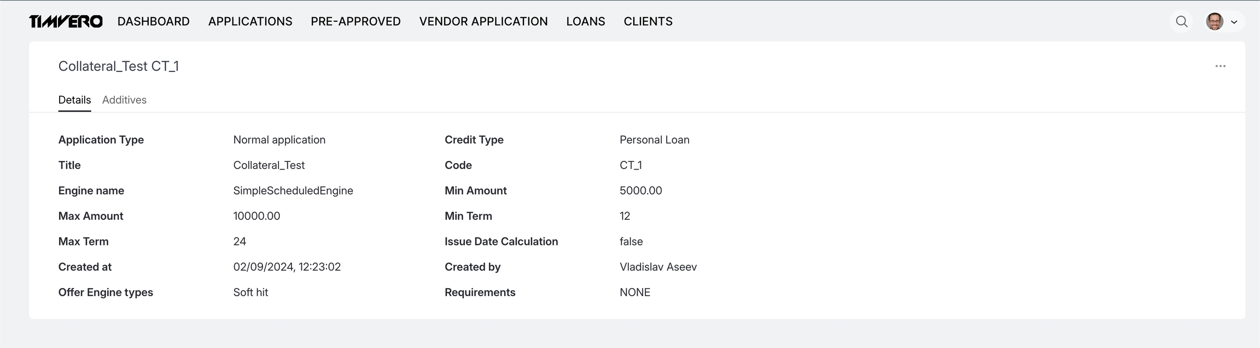This screenshot has width=1260, height=348.
Task: Click the user profile avatar
Action: point(1214,22)
